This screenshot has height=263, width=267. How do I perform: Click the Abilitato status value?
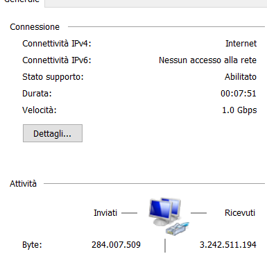[x=241, y=77]
